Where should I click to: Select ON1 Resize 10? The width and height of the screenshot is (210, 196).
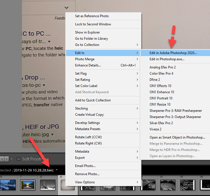[175, 104]
